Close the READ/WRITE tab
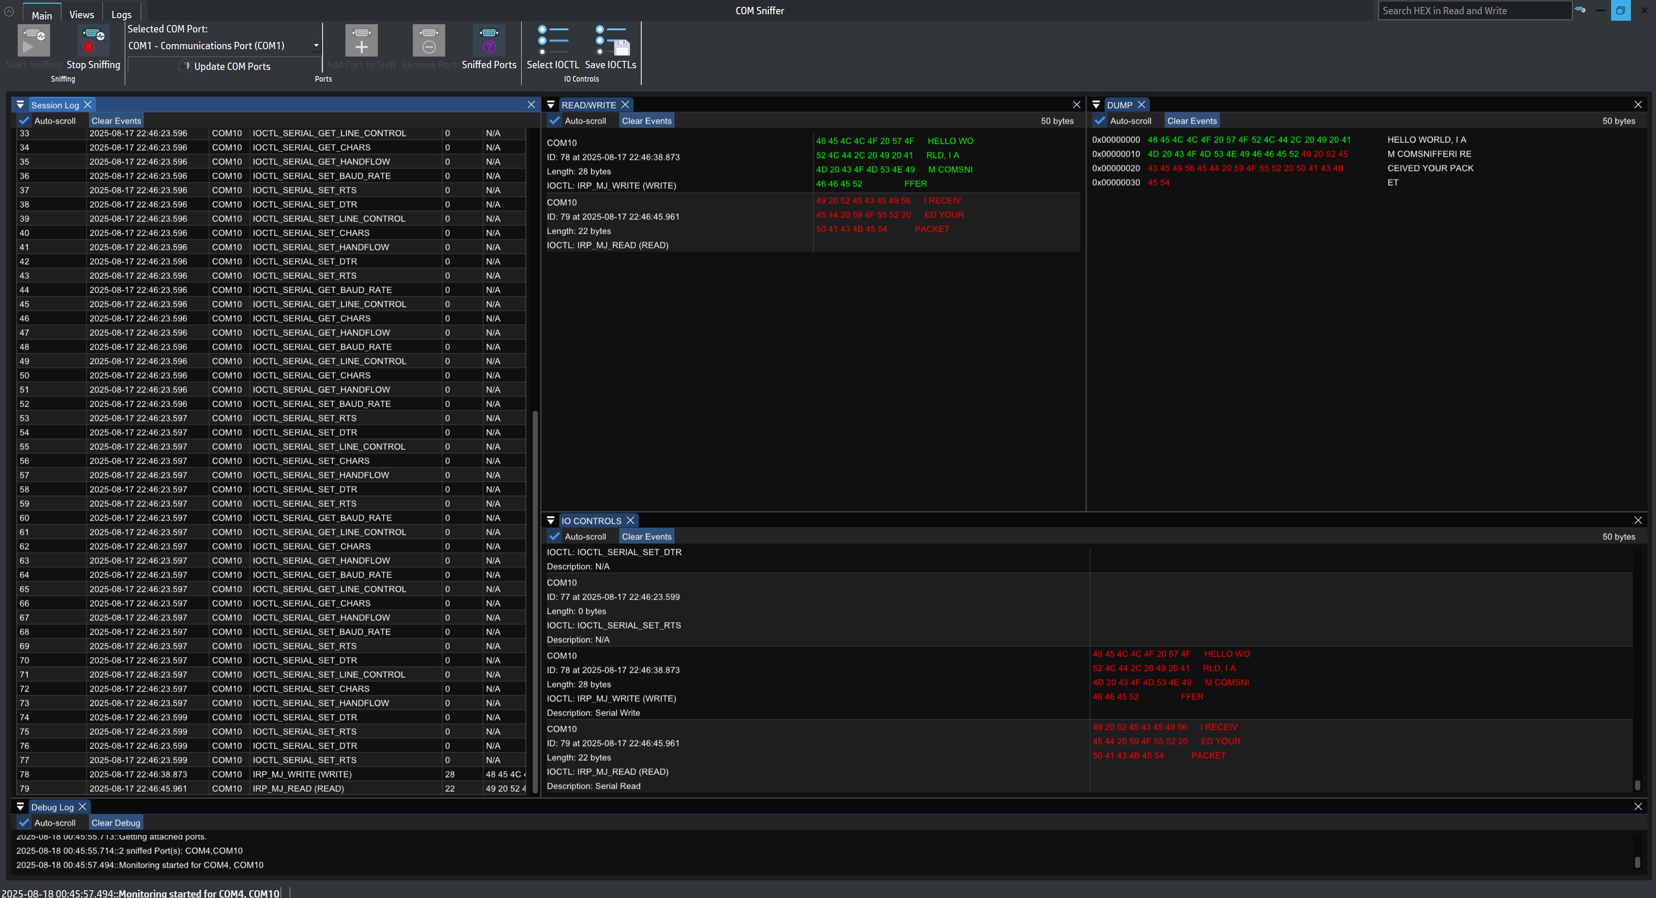This screenshot has height=898, width=1656. pos(625,105)
